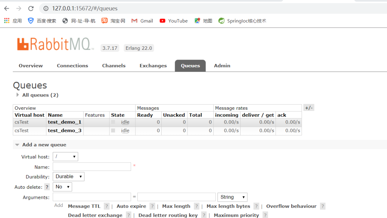Click the Message TTL help icon
Image resolution: width=387 pixels, height=218 pixels.
pyautogui.click(x=106, y=206)
